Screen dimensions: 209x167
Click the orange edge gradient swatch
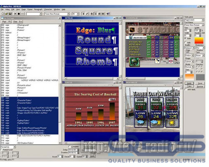tap(189, 77)
